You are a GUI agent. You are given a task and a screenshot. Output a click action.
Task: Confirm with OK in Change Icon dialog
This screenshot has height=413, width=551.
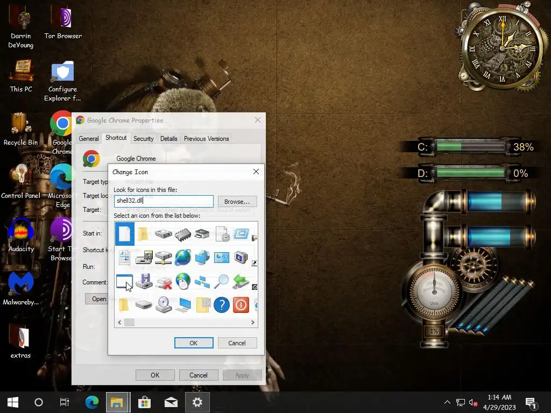point(194,343)
